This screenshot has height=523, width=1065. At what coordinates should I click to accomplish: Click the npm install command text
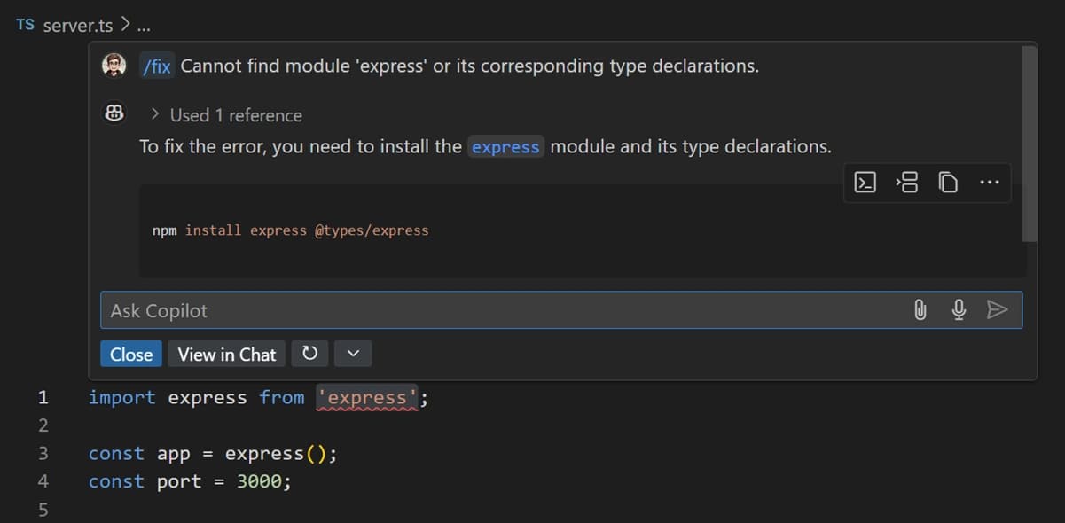(290, 230)
